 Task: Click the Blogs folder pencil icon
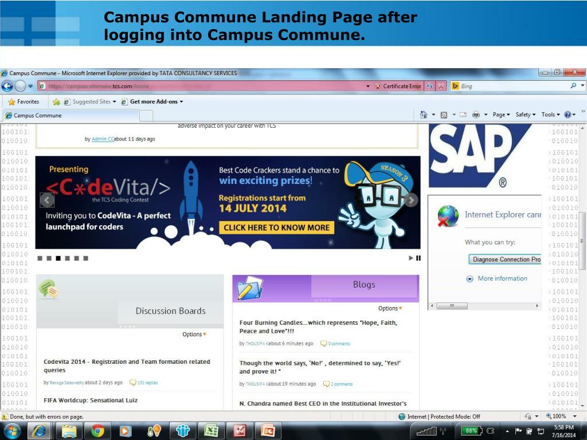point(250,288)
